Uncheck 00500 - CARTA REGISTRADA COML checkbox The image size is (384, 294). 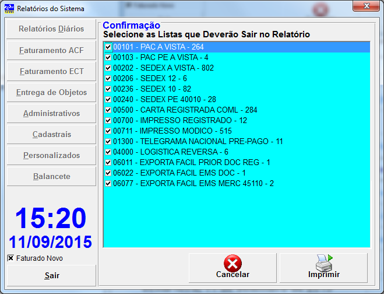pyautogui.click(x=108, y=110)
